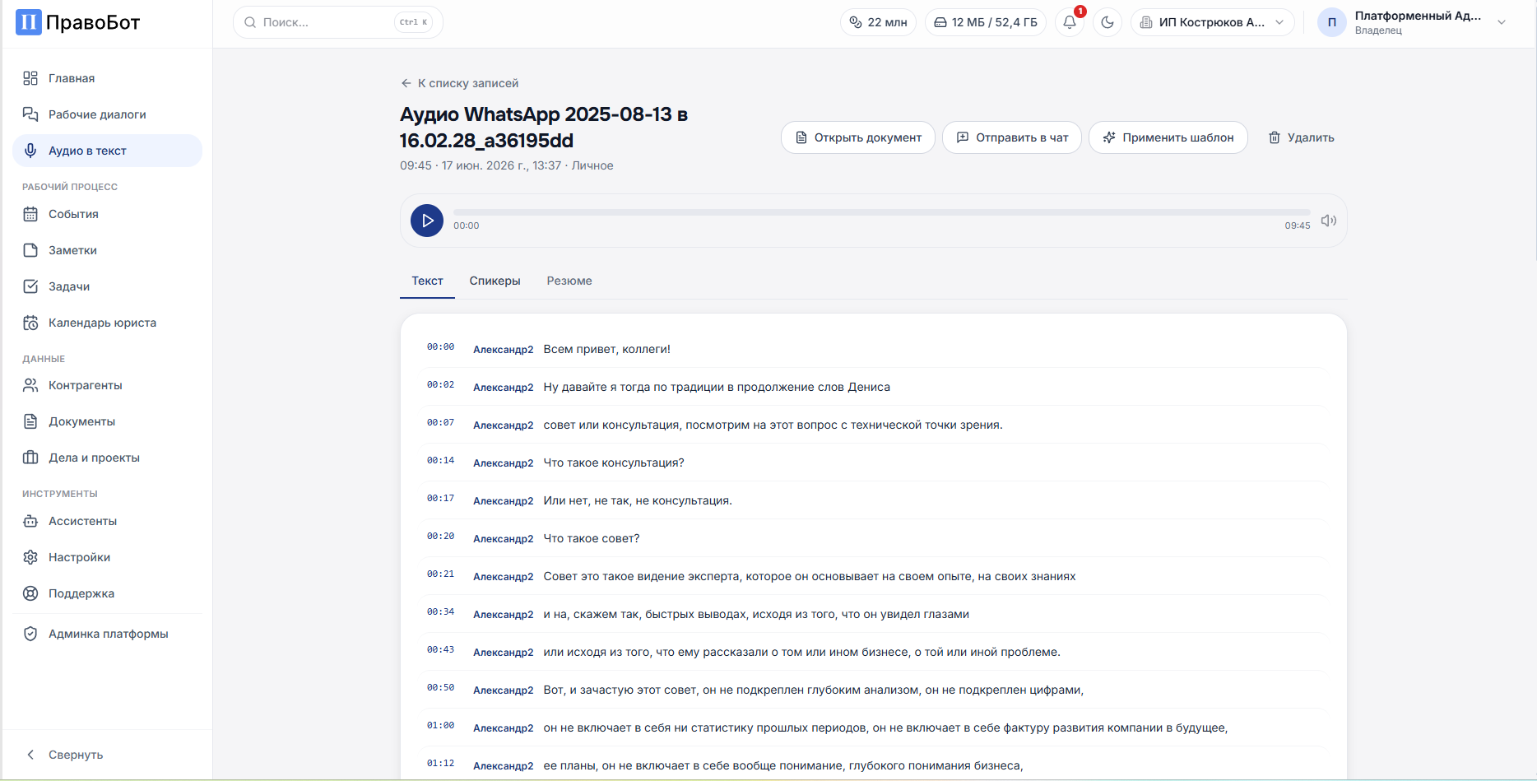This screenshot has width=1537, height=781.
Task: Jump to timestamp 00:00 in transcript
Action: click(440, 347)
